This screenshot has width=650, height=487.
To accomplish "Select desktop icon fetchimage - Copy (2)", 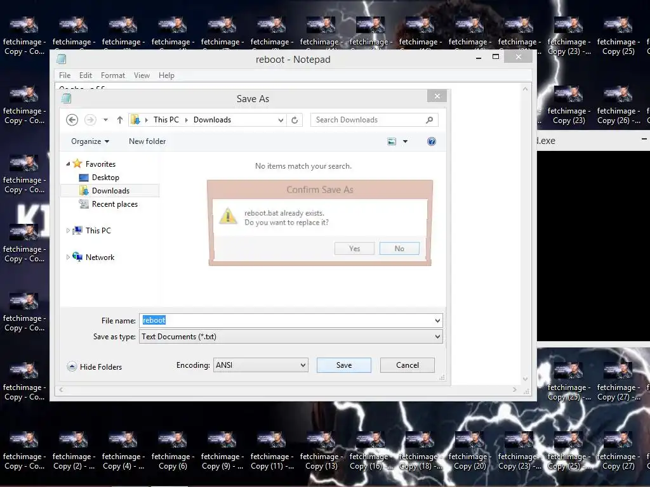I will coord(74,451).
